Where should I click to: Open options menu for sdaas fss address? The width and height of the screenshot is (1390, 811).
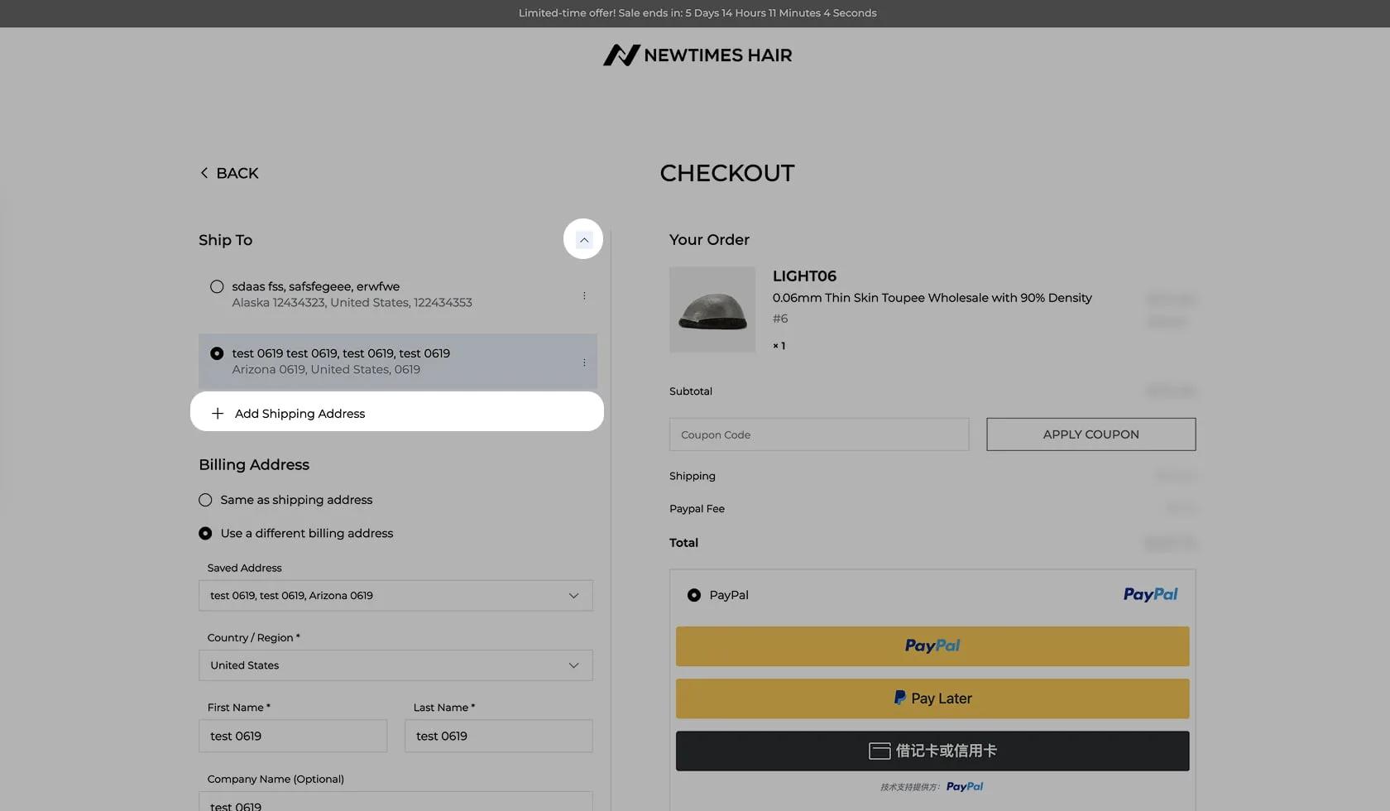pos(584,295)
